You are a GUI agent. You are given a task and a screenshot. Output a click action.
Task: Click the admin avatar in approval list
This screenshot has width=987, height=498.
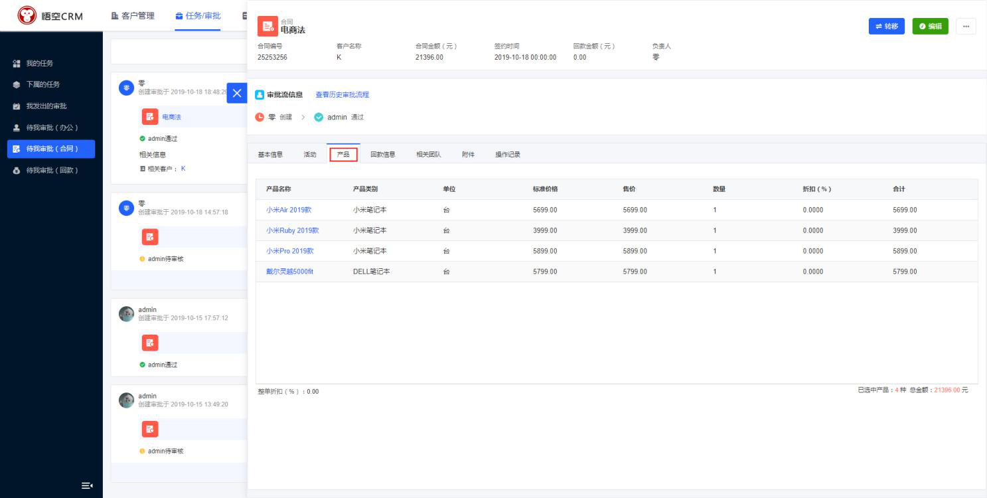pos(126,314)
